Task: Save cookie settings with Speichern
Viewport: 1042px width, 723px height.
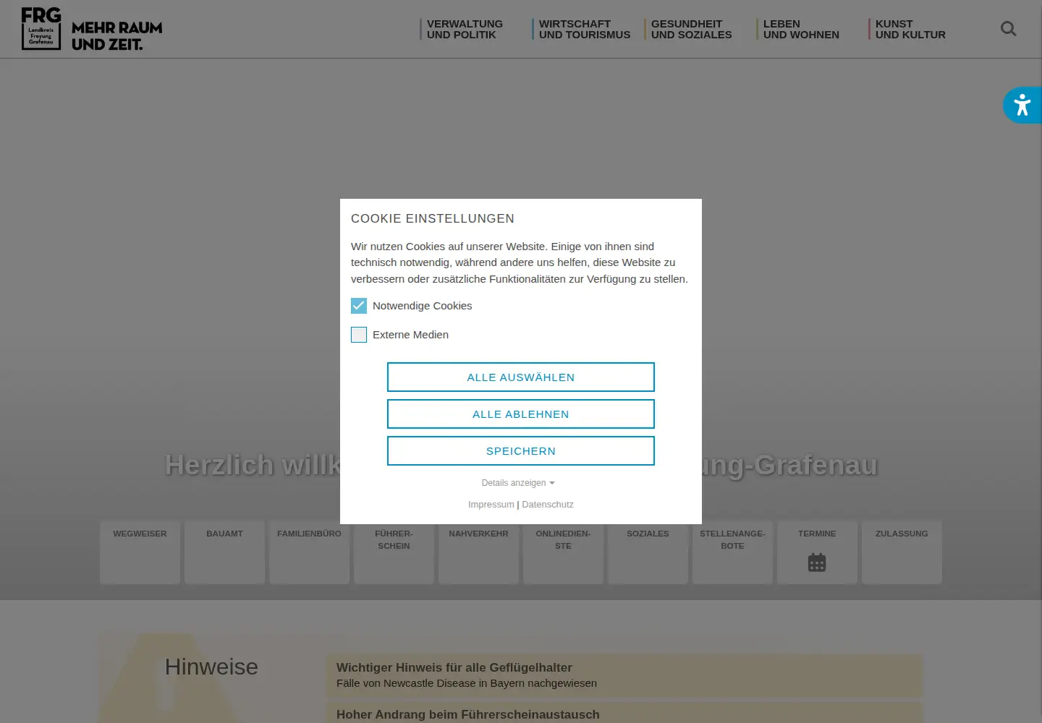Action: point(521,451)
